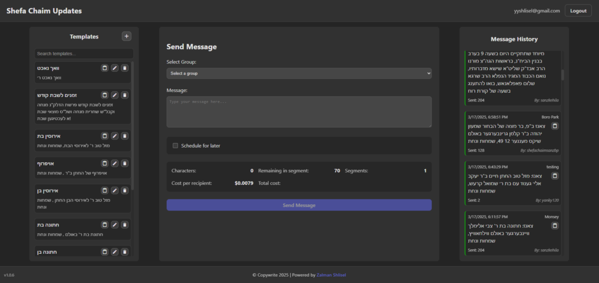This screenshot has height=283, width=599.
Task: Copy the Boro Park history message
Action: [x=555, y=126]
